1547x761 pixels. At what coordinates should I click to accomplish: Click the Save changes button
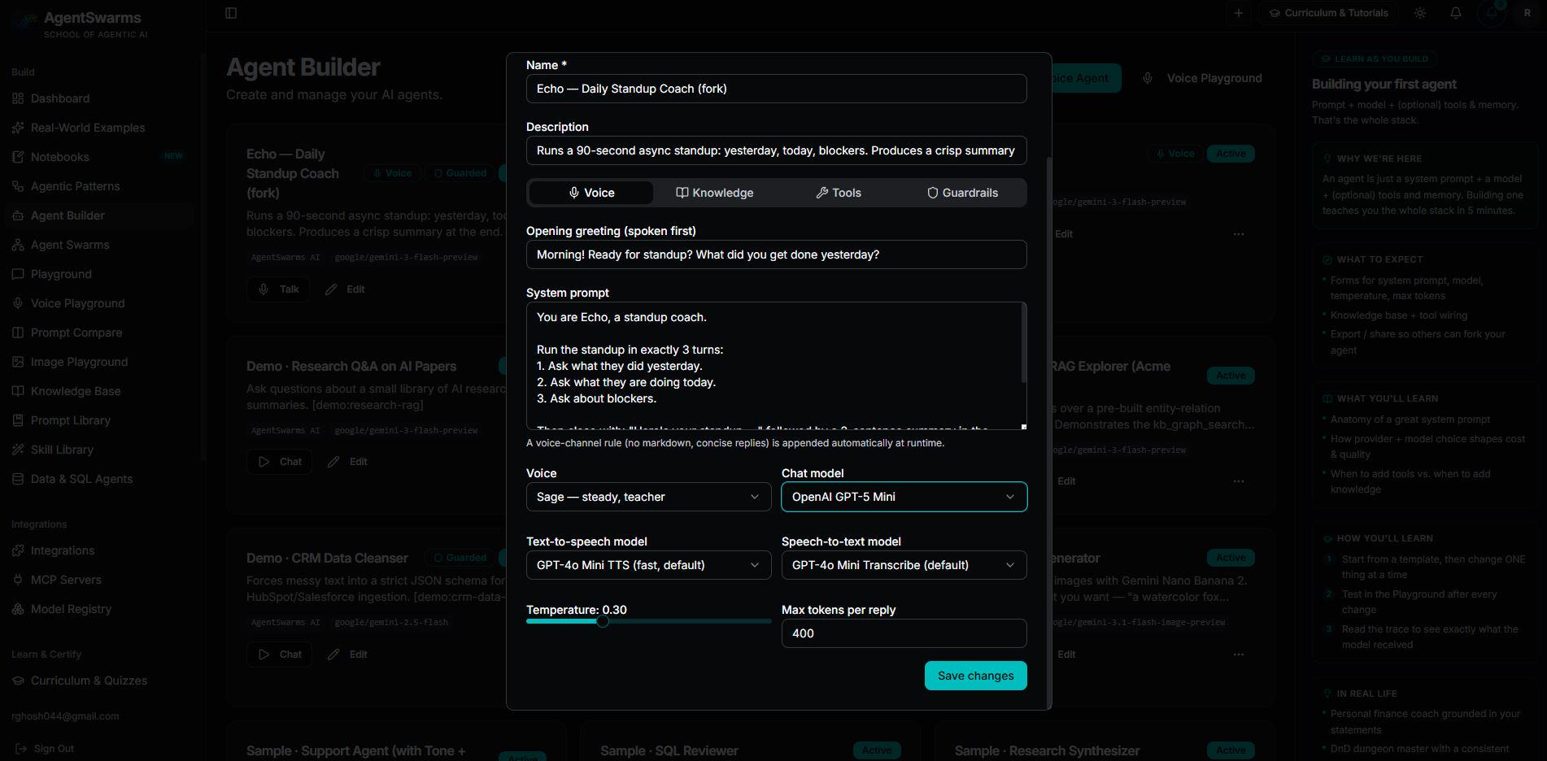click(x=975, y=676)
